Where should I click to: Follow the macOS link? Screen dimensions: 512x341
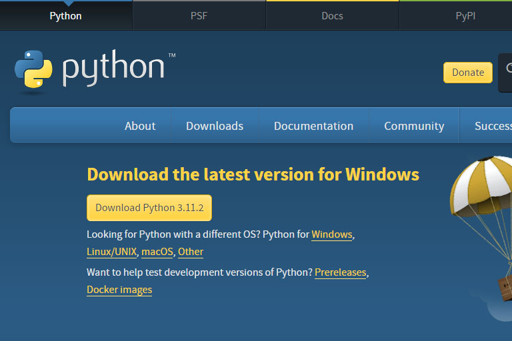157,252
